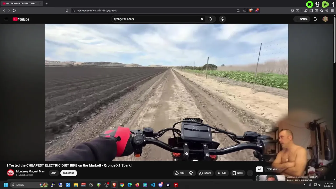Go back in the browser
336x189 pixels.
pyautogui.click(x=4, y=10)
